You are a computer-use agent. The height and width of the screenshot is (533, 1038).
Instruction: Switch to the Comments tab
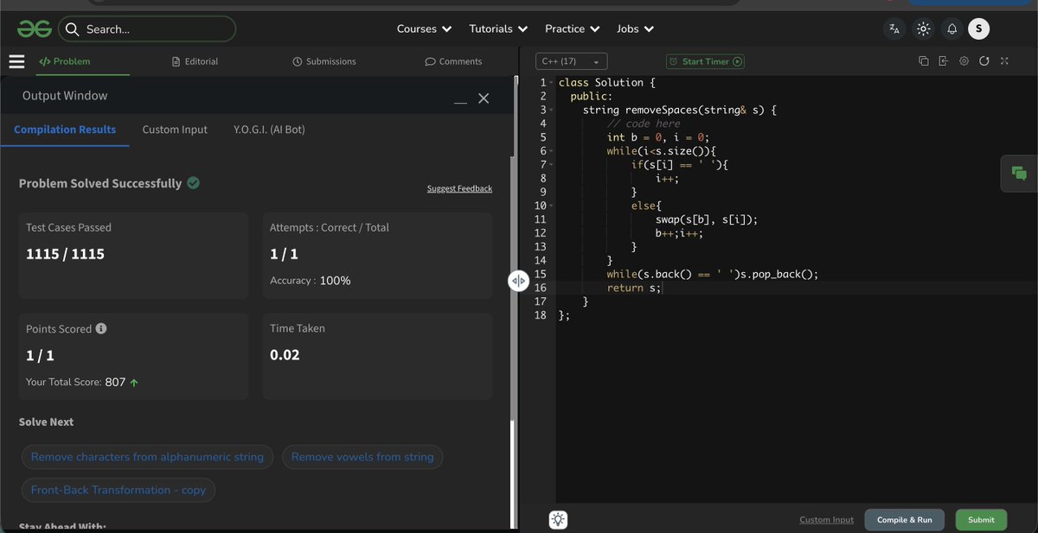(x=453, y=61)
